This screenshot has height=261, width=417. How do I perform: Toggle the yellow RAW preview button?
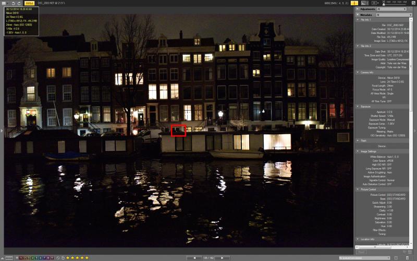[29, 3]
